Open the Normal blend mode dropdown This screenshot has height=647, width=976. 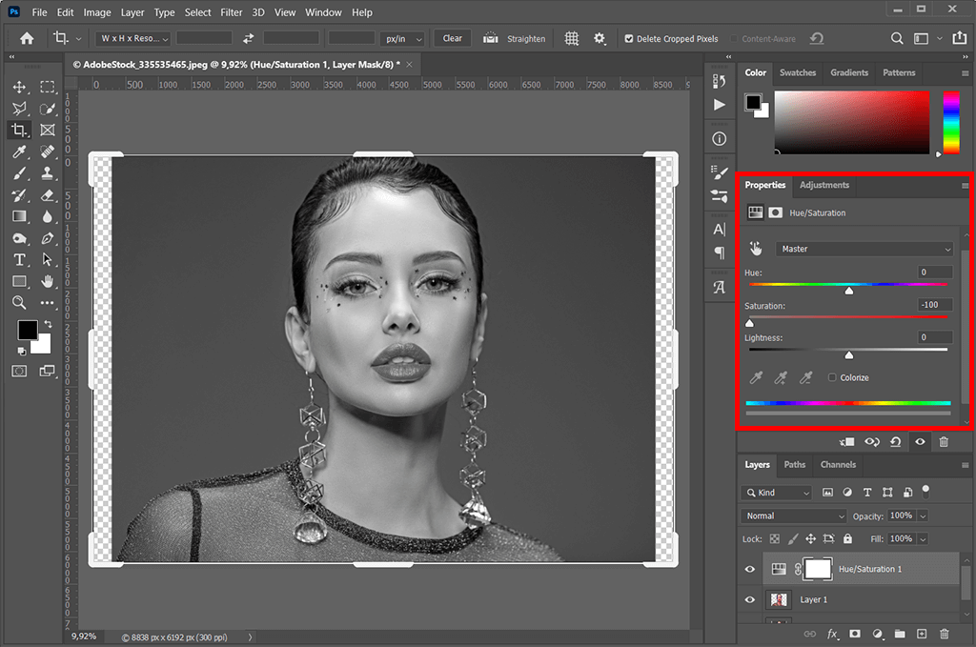[x=794, y=516]
